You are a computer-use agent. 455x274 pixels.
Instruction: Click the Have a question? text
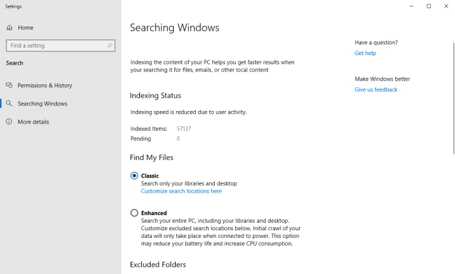point(376,42)
